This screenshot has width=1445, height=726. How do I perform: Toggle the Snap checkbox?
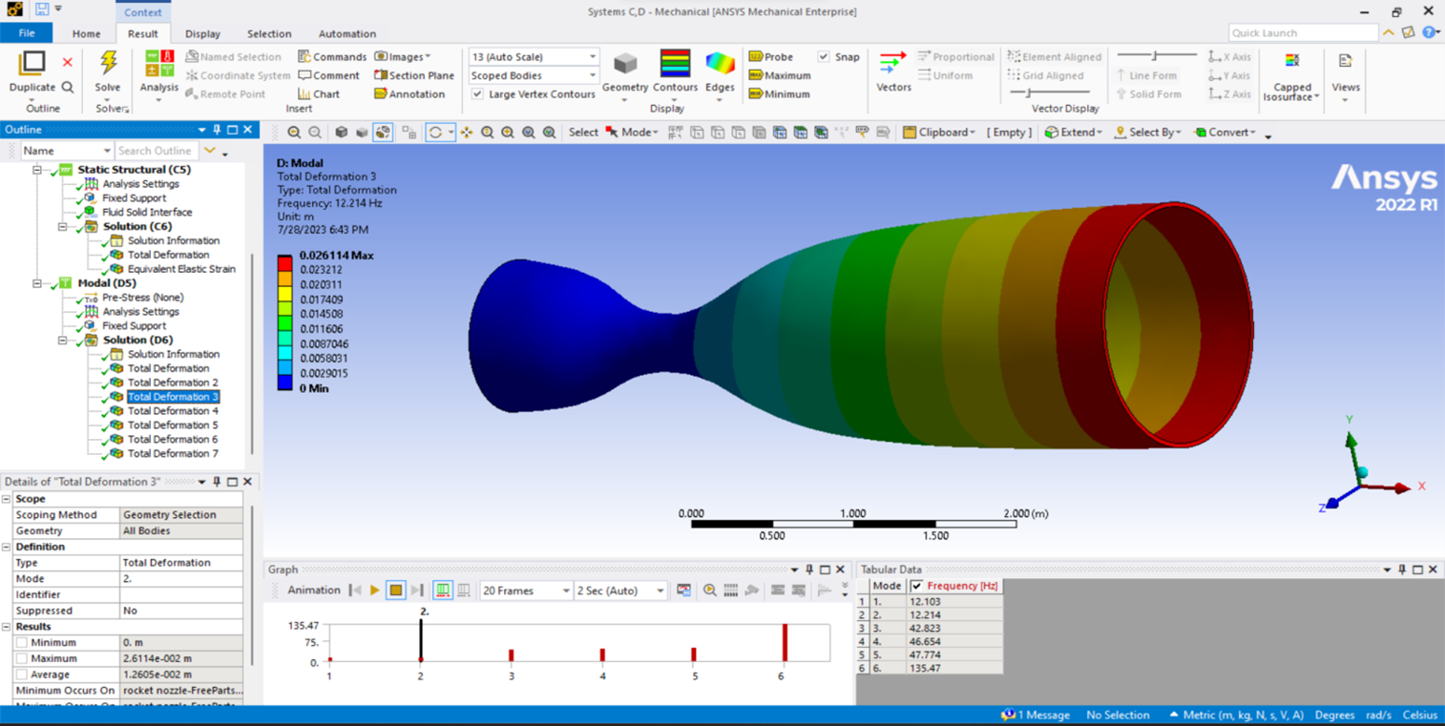click(x=824, y=56)
